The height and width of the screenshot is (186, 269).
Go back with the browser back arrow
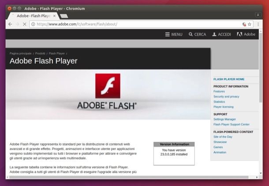[x=10, y=24]
